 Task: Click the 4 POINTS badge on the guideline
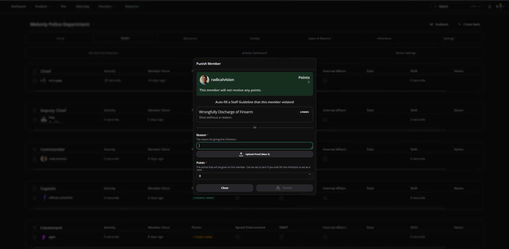pyautogui.click(x=304, y=112)
